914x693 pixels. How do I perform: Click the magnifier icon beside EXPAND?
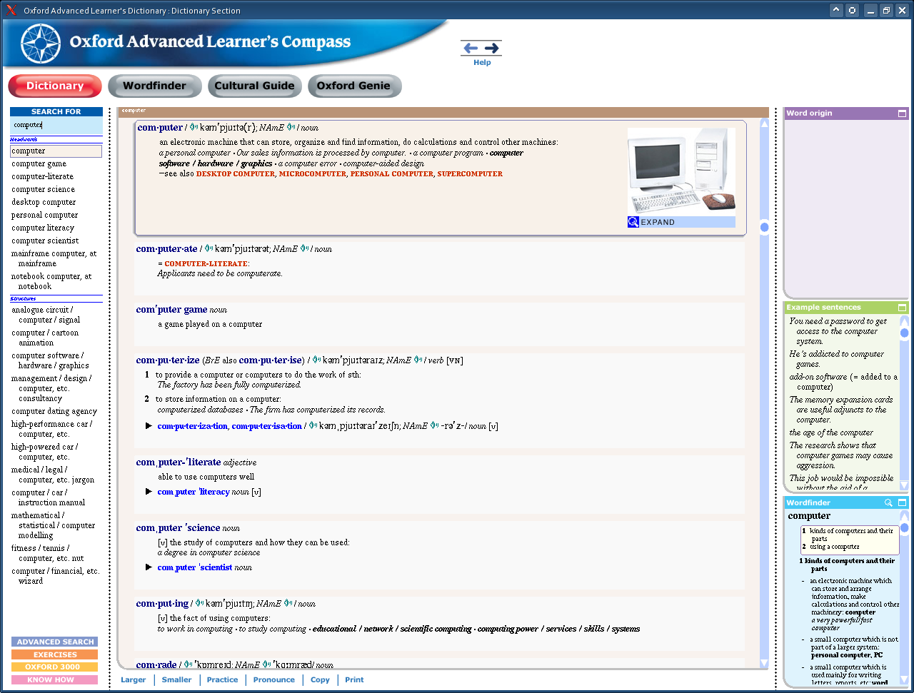pyautogui.click(x=633, y=222)
